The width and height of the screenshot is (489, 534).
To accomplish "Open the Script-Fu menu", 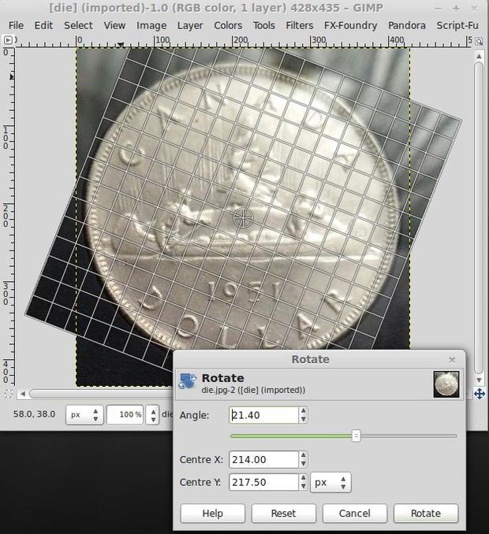I will (457, 25).
